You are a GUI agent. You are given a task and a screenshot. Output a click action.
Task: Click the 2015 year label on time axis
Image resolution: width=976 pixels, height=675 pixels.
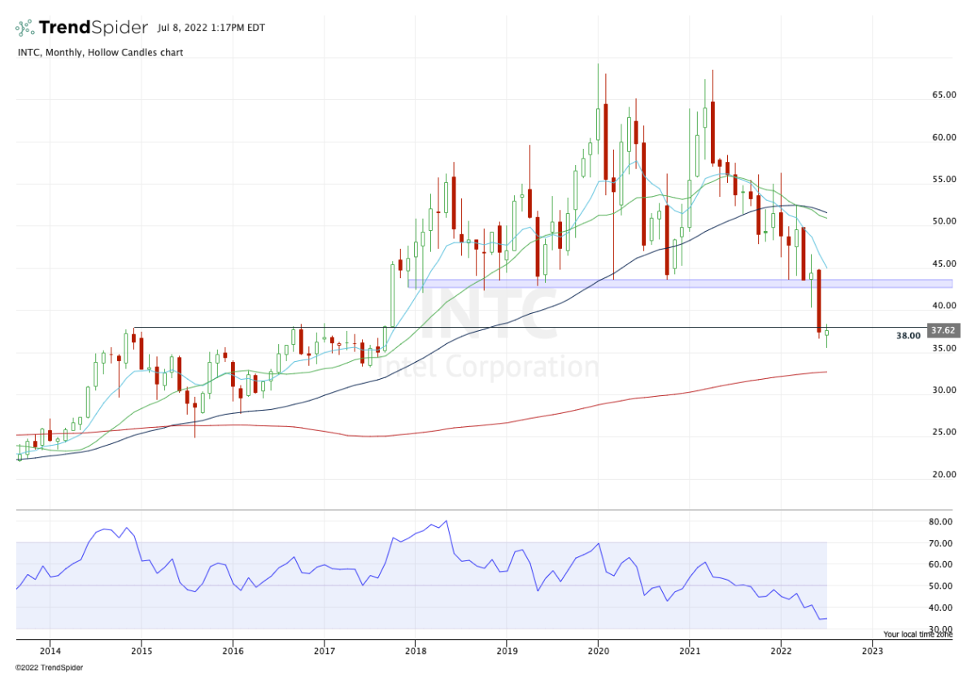tap(142, 651)
